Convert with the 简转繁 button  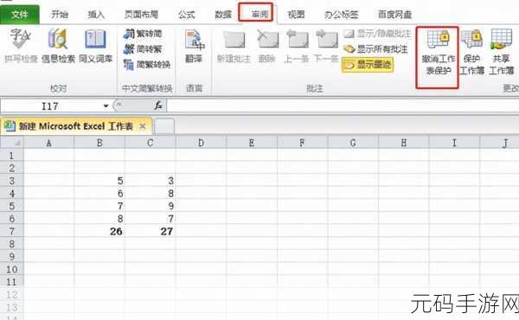tap(143, 49)
